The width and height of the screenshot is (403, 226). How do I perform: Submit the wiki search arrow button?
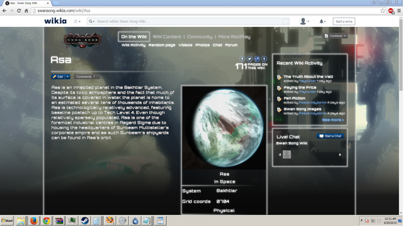285,21
